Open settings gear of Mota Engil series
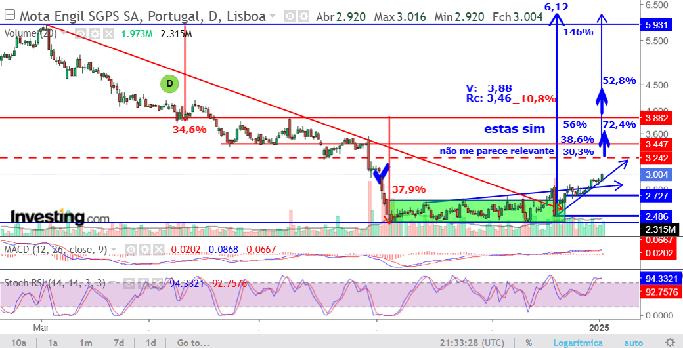This screenshot has width=683, height=348. 303,16
